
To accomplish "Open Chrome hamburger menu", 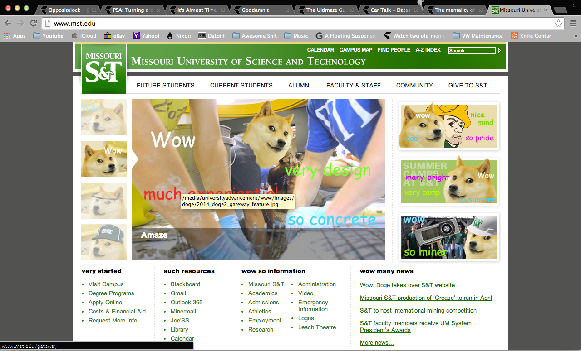I will (x=573, y=24).
